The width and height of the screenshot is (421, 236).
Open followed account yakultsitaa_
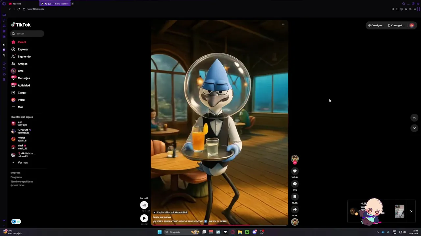(21, 131)
